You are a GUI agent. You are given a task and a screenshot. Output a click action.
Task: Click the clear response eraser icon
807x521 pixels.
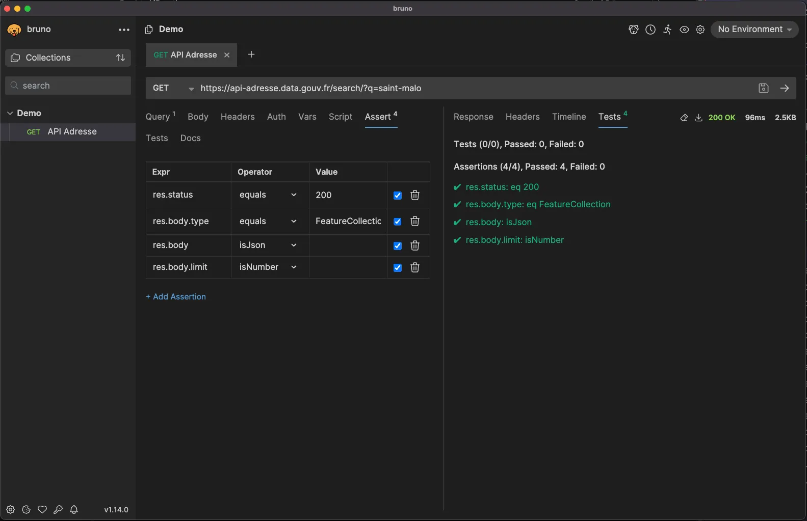coord(684,118)
